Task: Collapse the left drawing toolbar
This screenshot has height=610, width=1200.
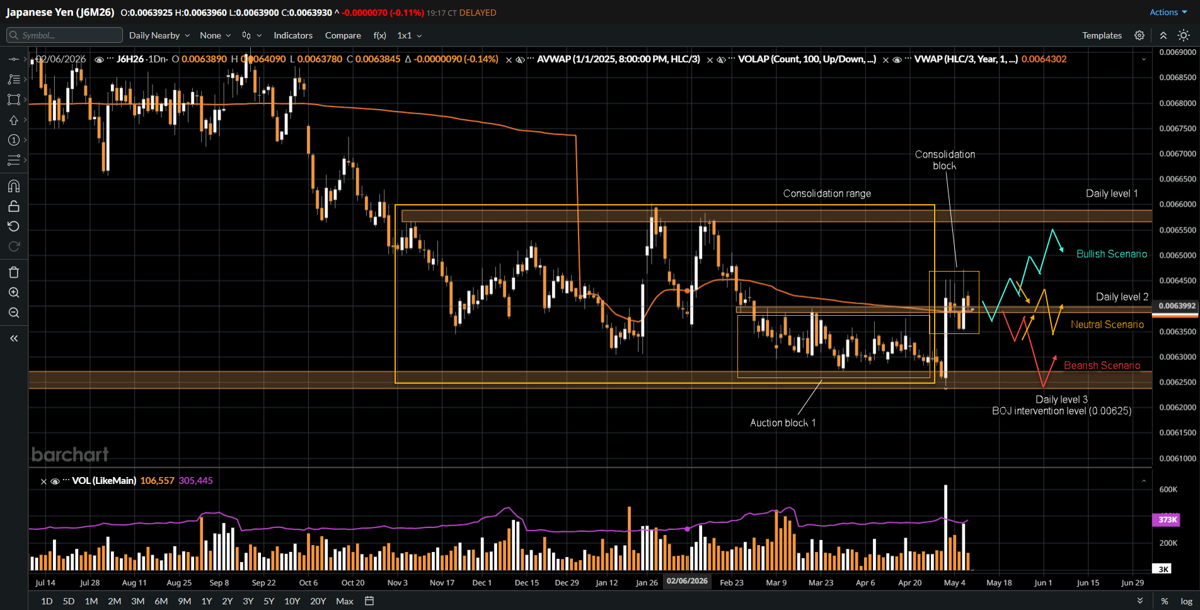Action: 14,338
